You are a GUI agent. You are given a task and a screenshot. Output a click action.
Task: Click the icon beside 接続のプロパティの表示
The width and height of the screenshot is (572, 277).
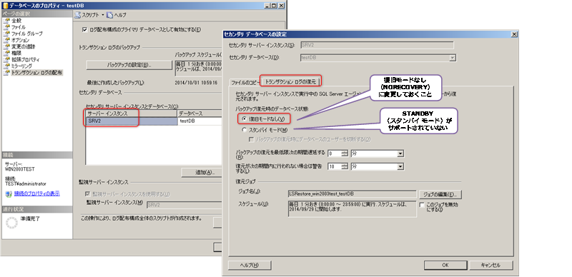(9, 193)
